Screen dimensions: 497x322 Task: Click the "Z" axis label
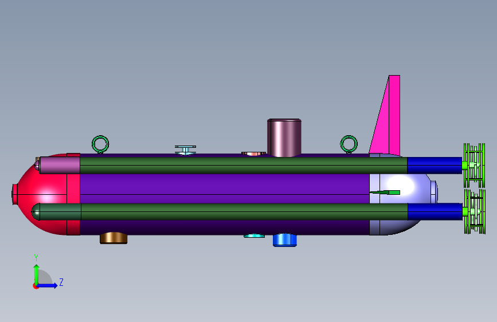click(x=61, y=282)
